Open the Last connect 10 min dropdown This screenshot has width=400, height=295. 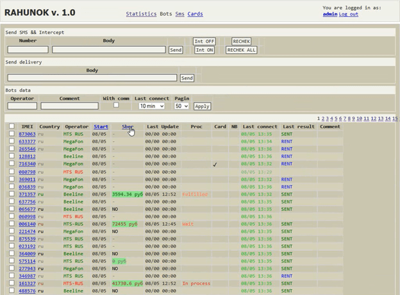click(x=151, y=106)
